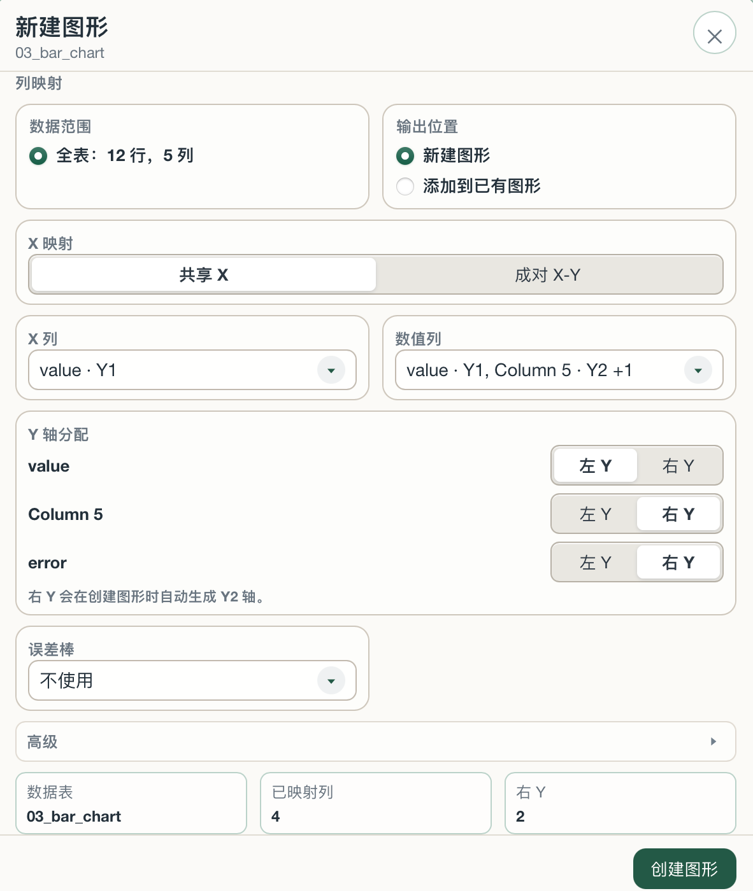
Task: Assign error to 左 Y axis
Action: [x=596, y=563]
